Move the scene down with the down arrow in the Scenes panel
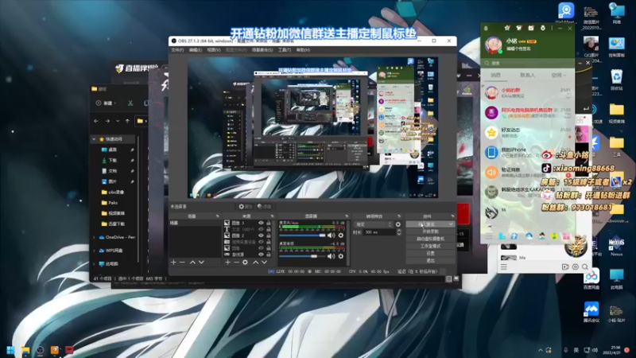This screenshot has width=636, height=358. click(201, 263)
